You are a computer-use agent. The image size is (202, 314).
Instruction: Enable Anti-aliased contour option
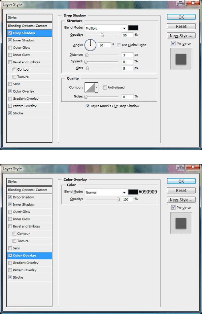tap(105, 87)
